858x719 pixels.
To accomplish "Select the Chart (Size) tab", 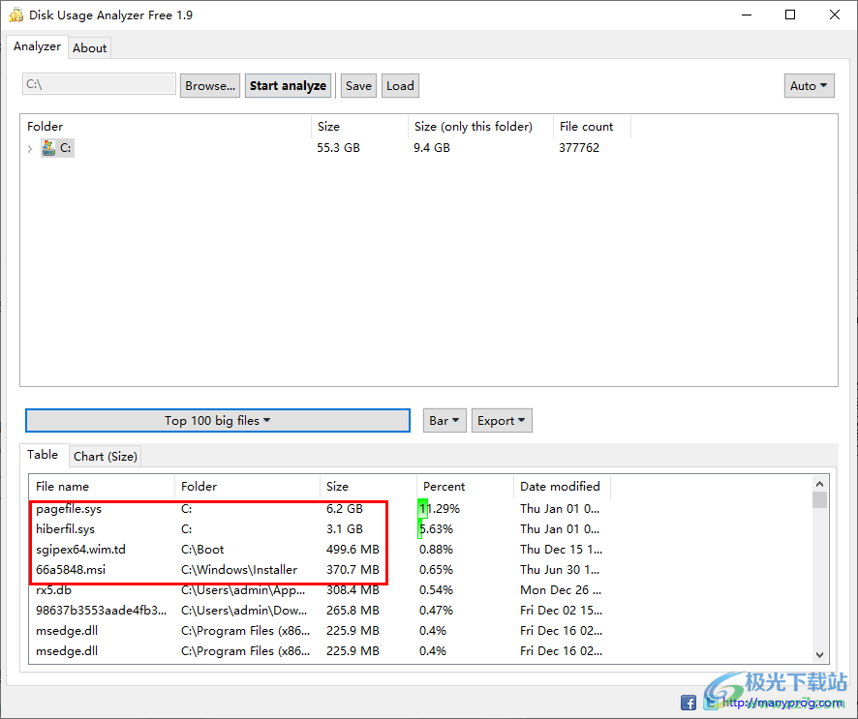I will (x=105, y=456).
